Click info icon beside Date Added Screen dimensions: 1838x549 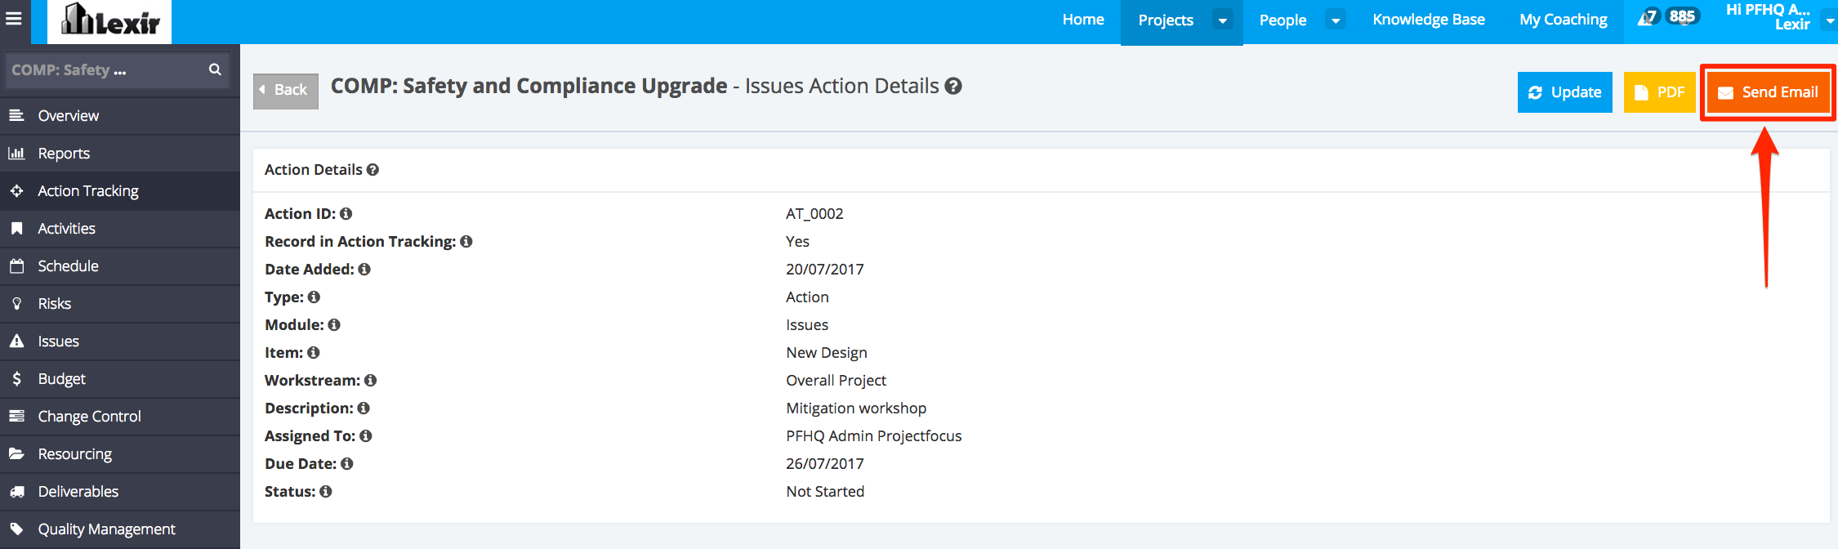[364, 269]
